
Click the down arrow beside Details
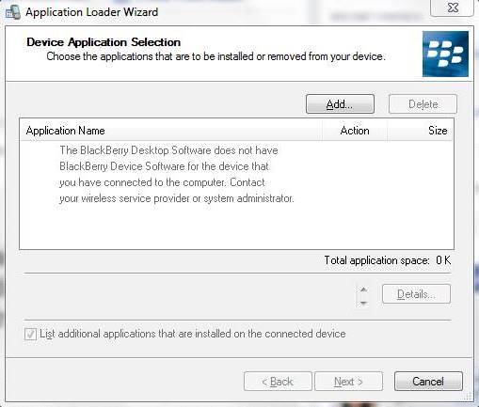pos(363,303)
